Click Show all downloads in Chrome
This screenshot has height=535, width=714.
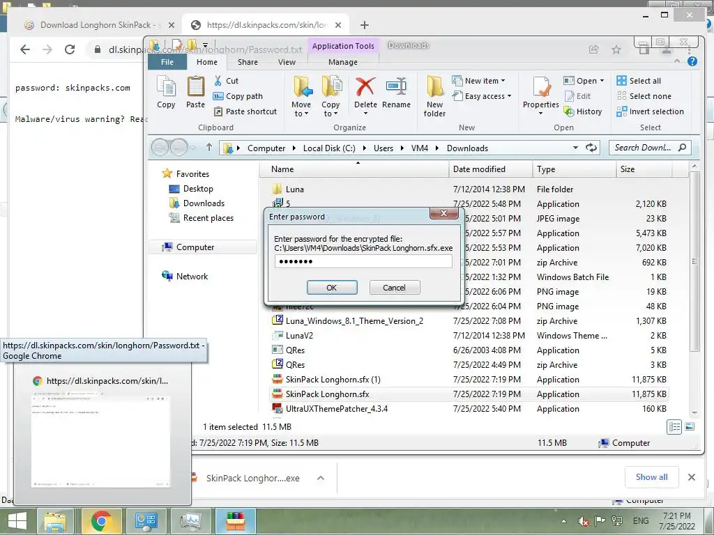pos(652,477)
